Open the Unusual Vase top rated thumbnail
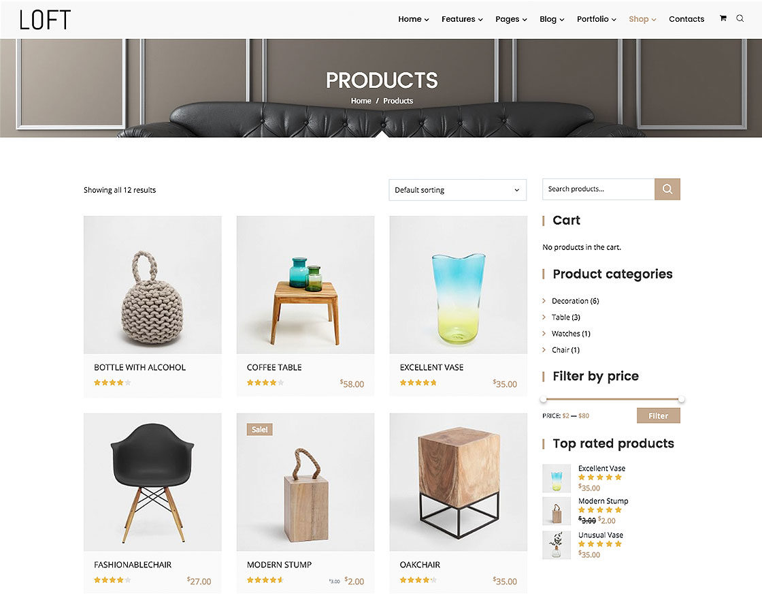Image resolution: width=762 pixels, height=613 pixels. point(557,545)
